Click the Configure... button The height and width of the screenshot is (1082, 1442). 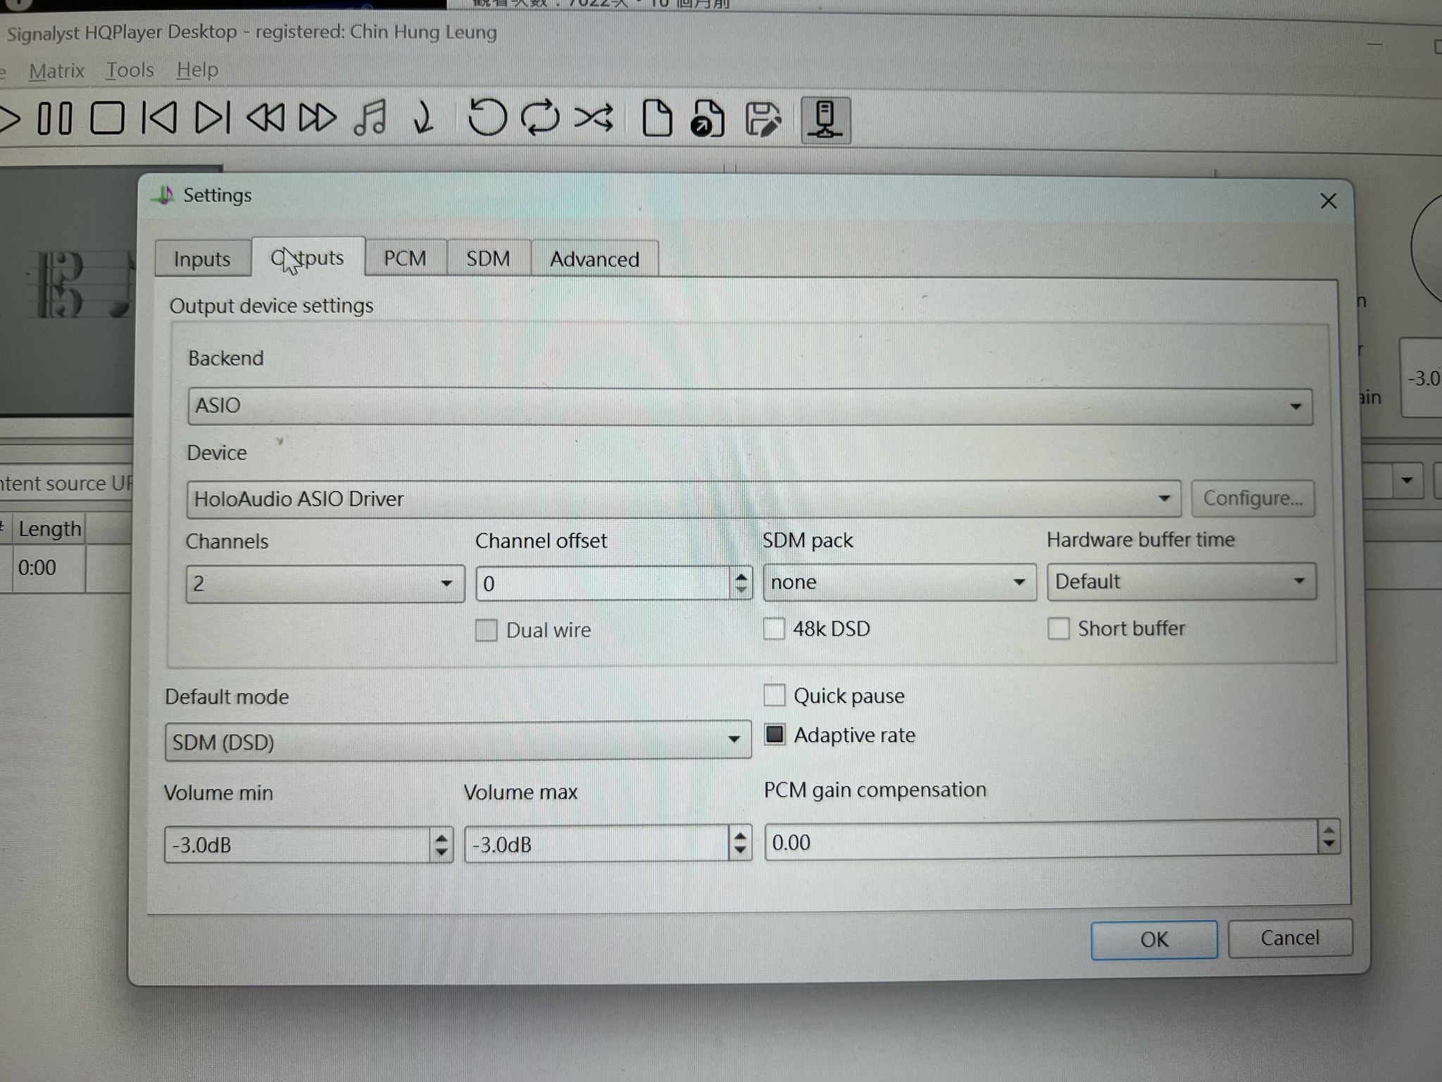1252,499
